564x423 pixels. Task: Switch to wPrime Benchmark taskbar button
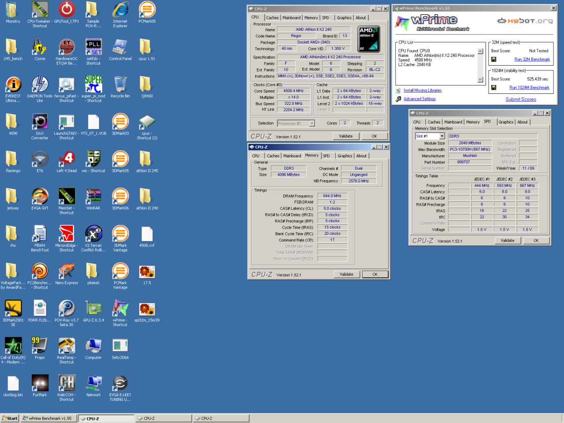tap(48, 418)
